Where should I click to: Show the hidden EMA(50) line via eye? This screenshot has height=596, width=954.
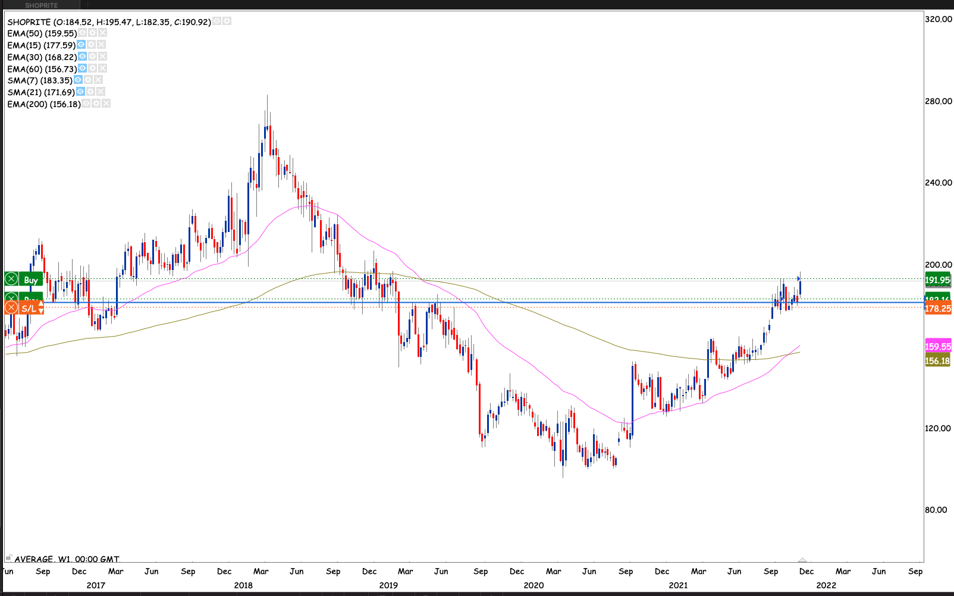pos(83,33)
